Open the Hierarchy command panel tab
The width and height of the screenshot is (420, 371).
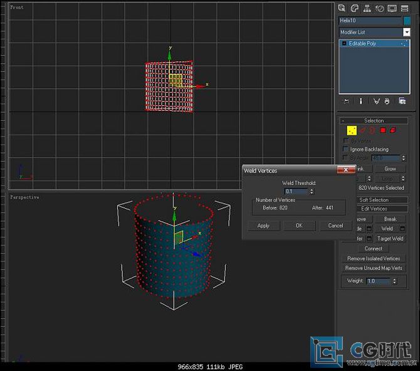tap(367, 8)
